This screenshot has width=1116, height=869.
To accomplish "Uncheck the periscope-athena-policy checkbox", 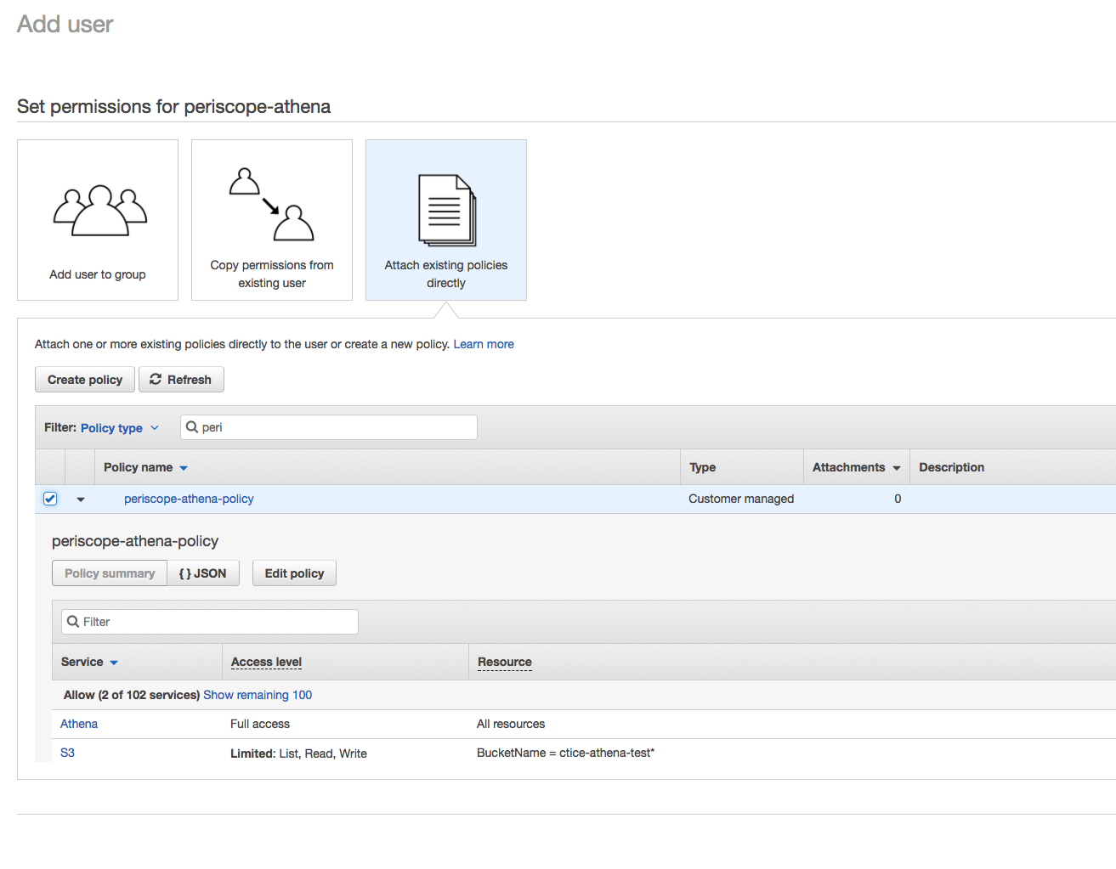I will [x=50, y=499].
